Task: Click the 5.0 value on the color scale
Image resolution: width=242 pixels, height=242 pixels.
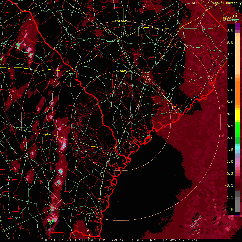Action: click(230, 102)
